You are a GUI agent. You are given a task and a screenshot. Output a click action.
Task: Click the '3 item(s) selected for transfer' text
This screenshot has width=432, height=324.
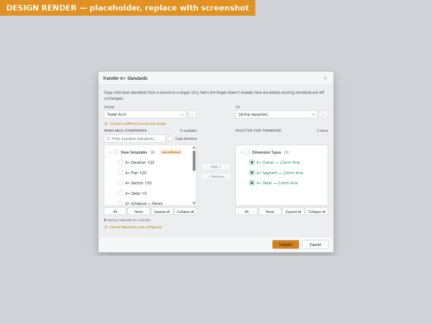(x=127, y=220)
